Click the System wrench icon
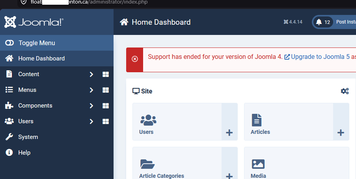Screen dimensions: 356x179 click(9, 137)
